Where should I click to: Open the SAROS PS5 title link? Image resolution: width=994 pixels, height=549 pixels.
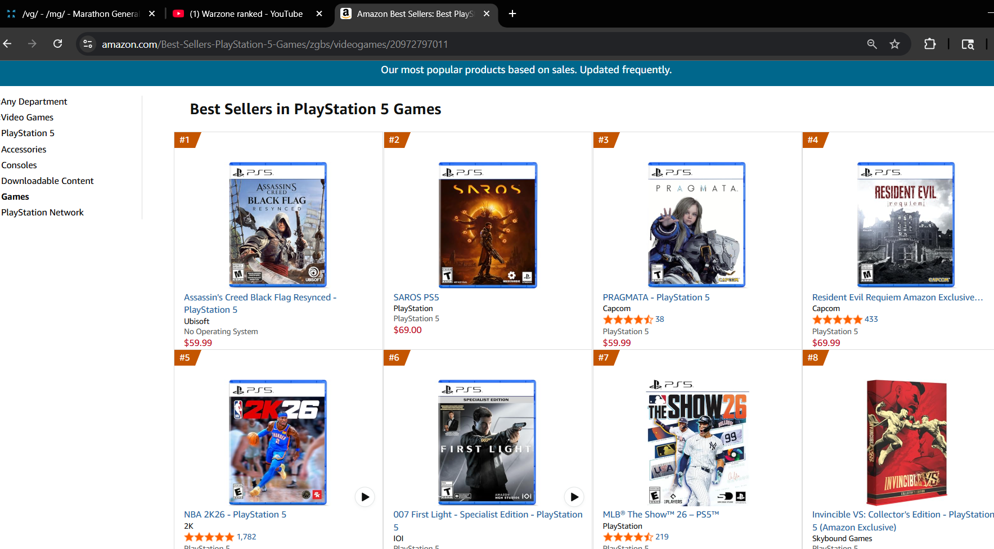pos(416,298)
